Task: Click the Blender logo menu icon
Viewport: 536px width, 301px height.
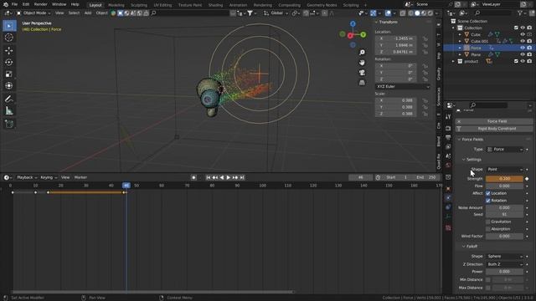Action: pyautogui.click(x=6, y=4)
